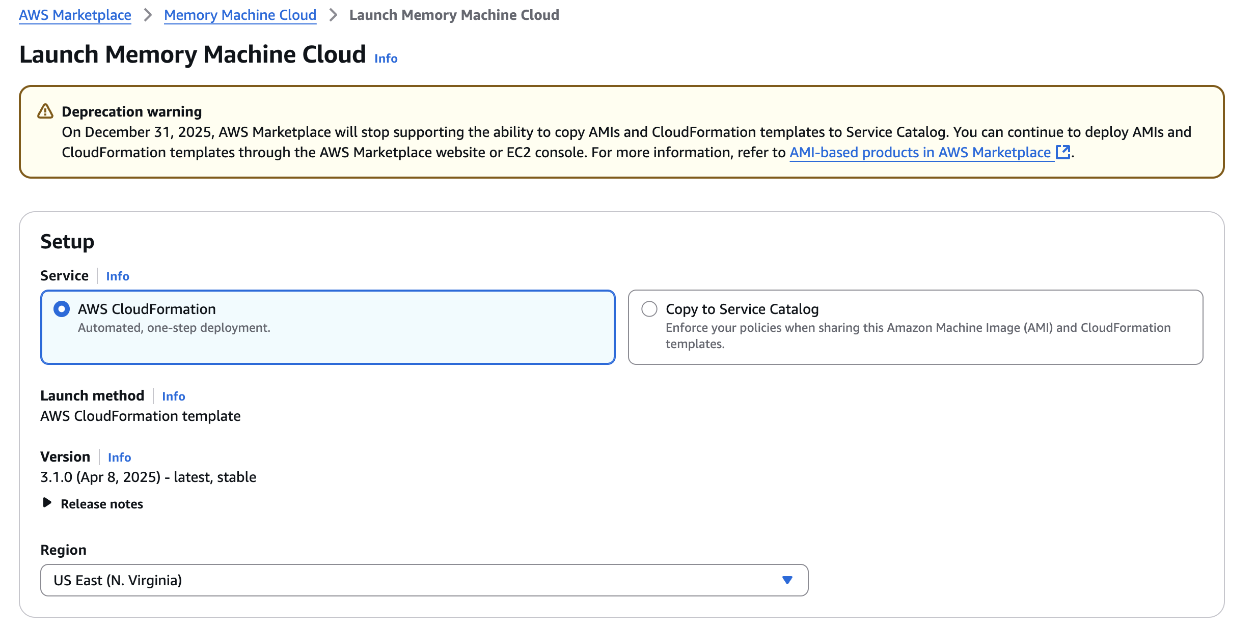Viewport: 1256px width, 628px height.
Task: Open Info beside Service label
Action: pyautogui.click(x=118, y=276)
